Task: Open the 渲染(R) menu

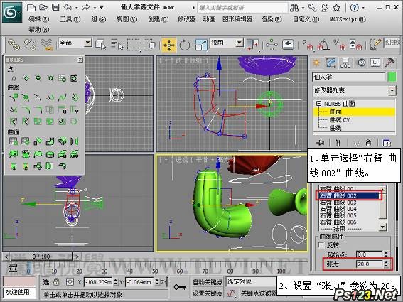Action: pos(272,19)
